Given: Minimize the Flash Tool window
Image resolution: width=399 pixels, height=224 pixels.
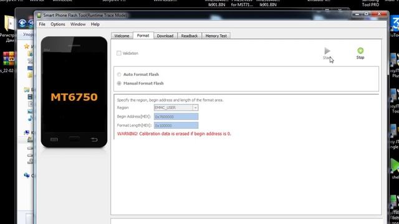Looking at the screenshot, I should tap(357, 14).
